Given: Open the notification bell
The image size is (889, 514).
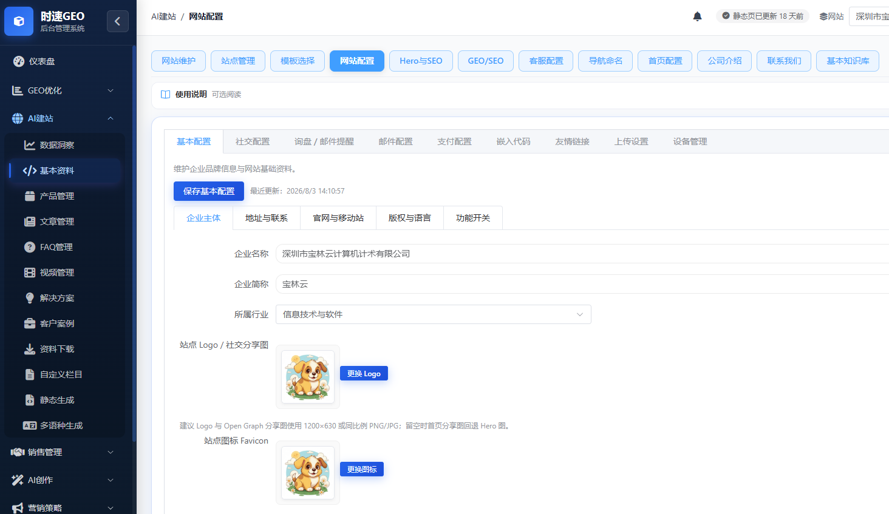Looking at the screenshot, I should point(697,16).
